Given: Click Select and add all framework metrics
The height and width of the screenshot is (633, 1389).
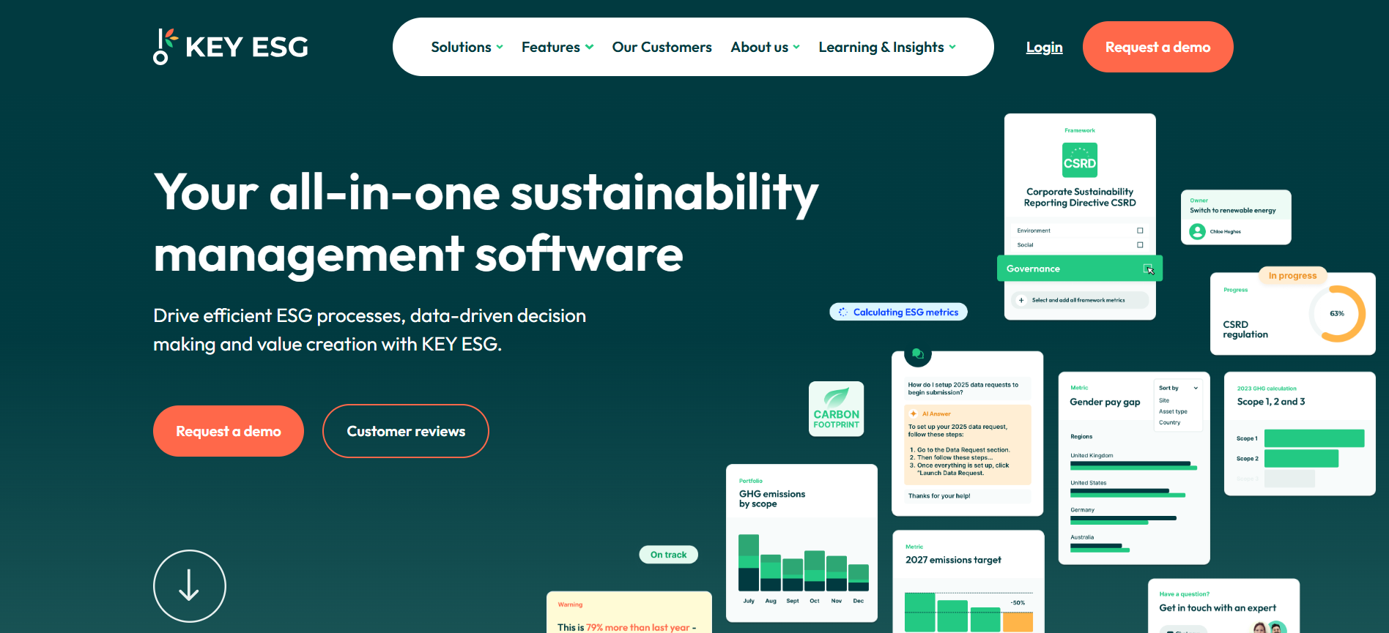Looking at the screenshot, I should [1078, 300].
